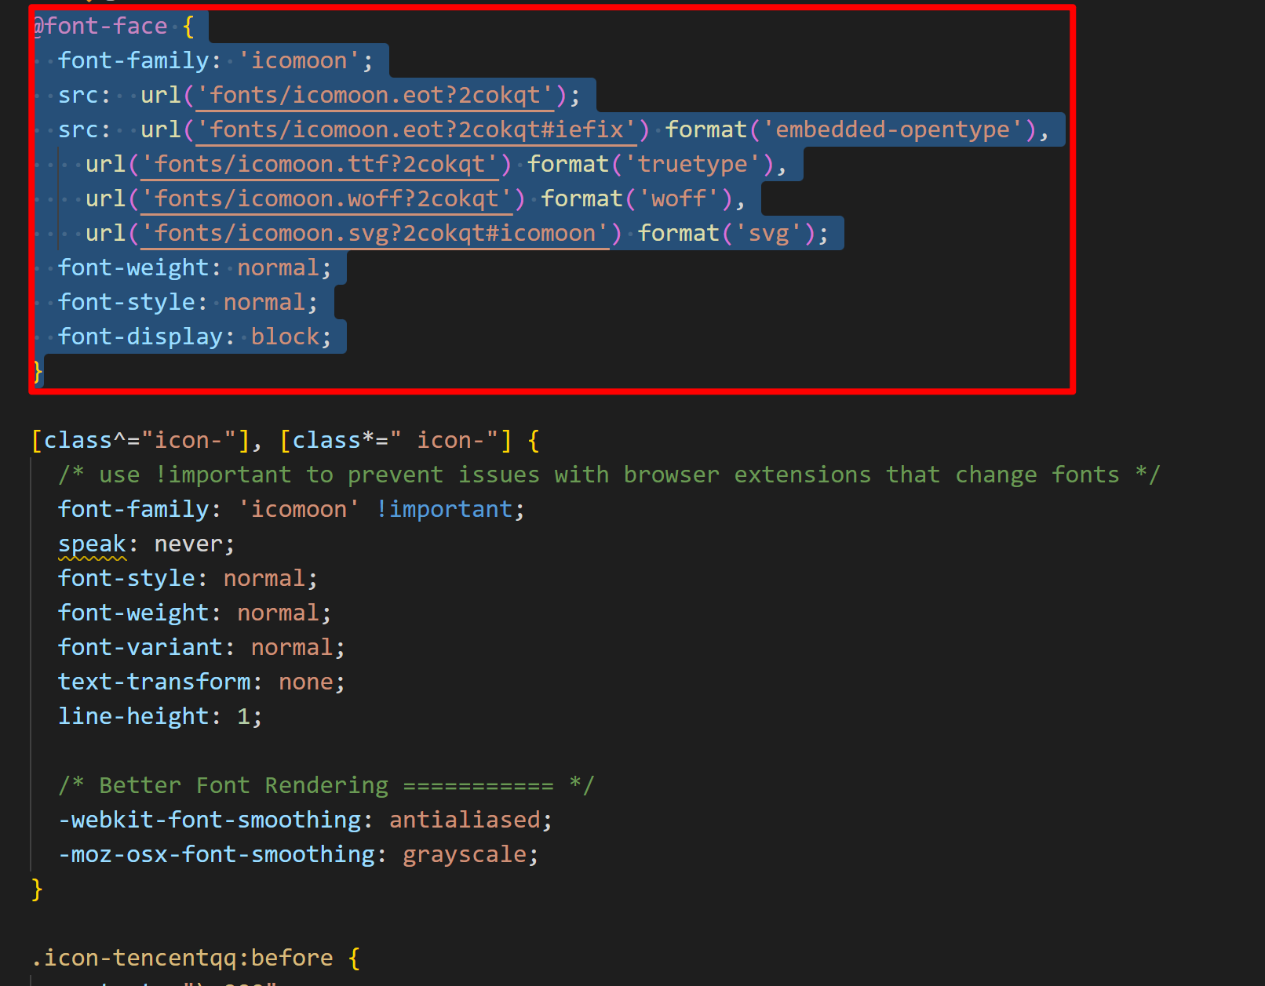Click the 'woff' format value string
The height and width of the screenshot is (986, 1265).
click(x=679, y=198)
